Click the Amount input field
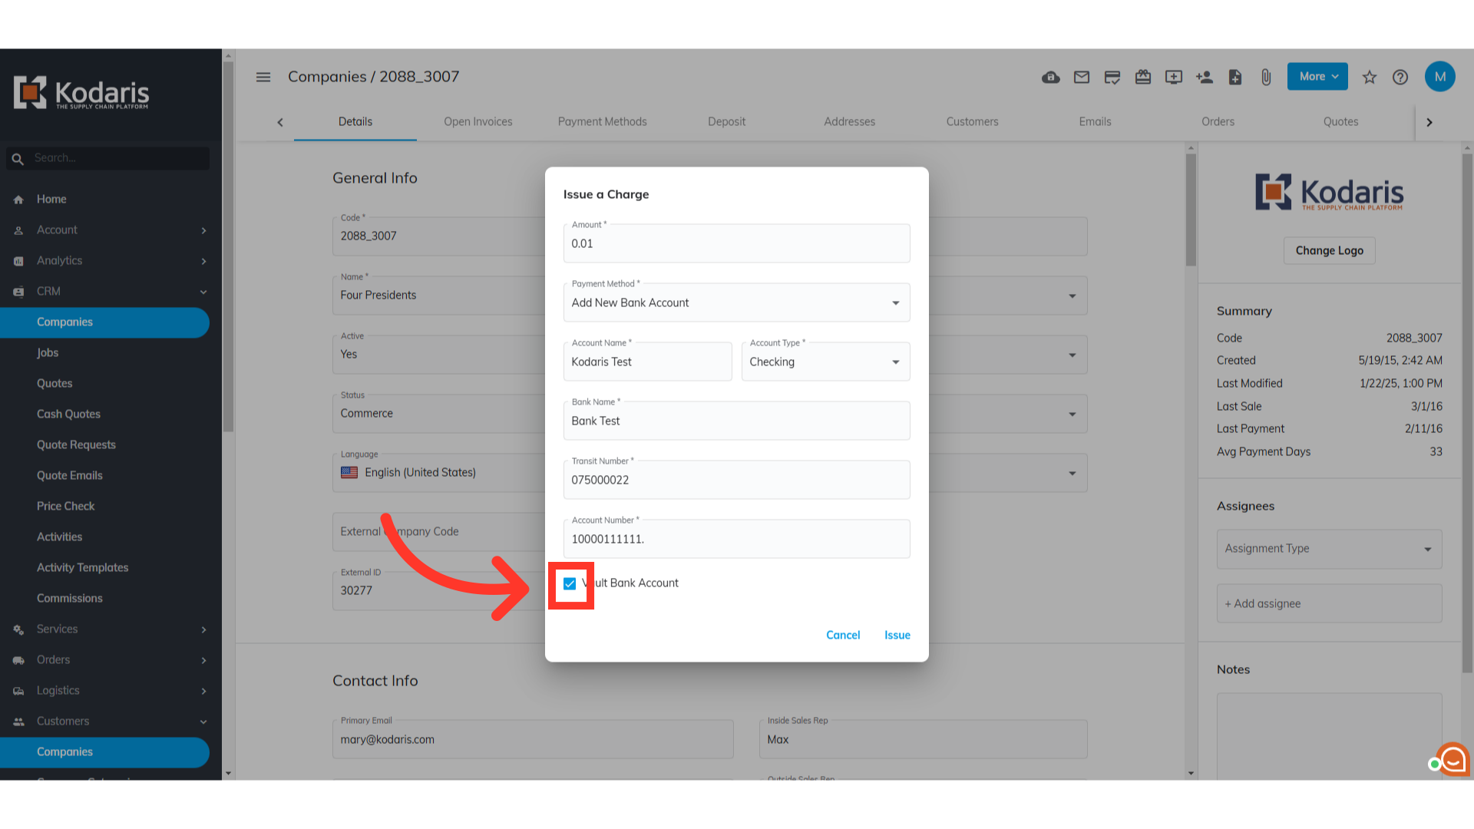The image size is (1474, 829). 736,243
